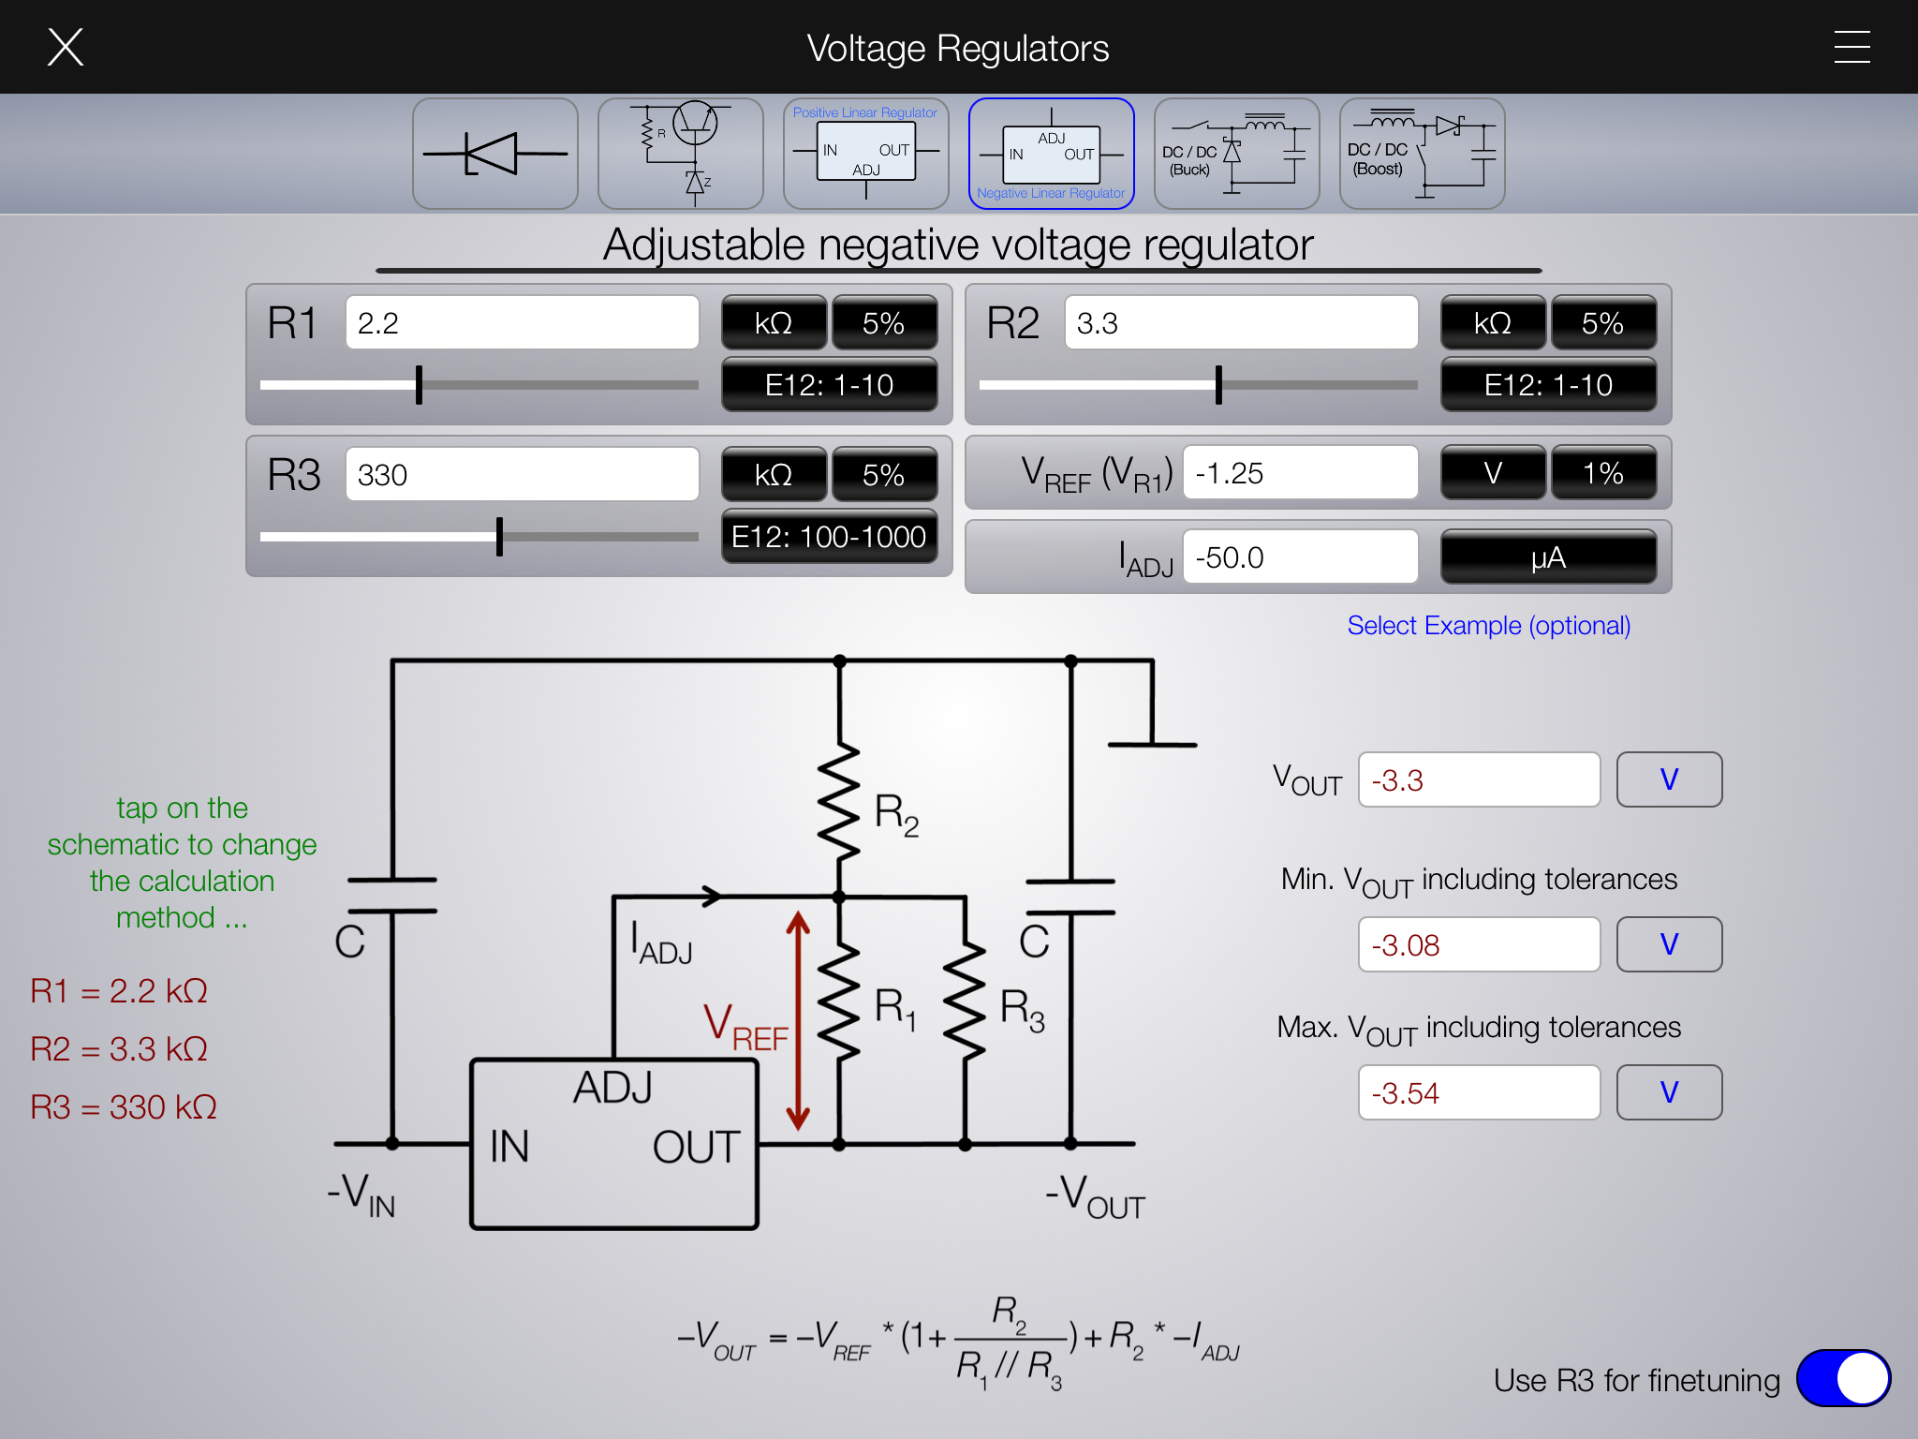Toggle the Use R3 for finetuning switch
This screenshot has width=1918, height=1439.
click(1842, 1378)
